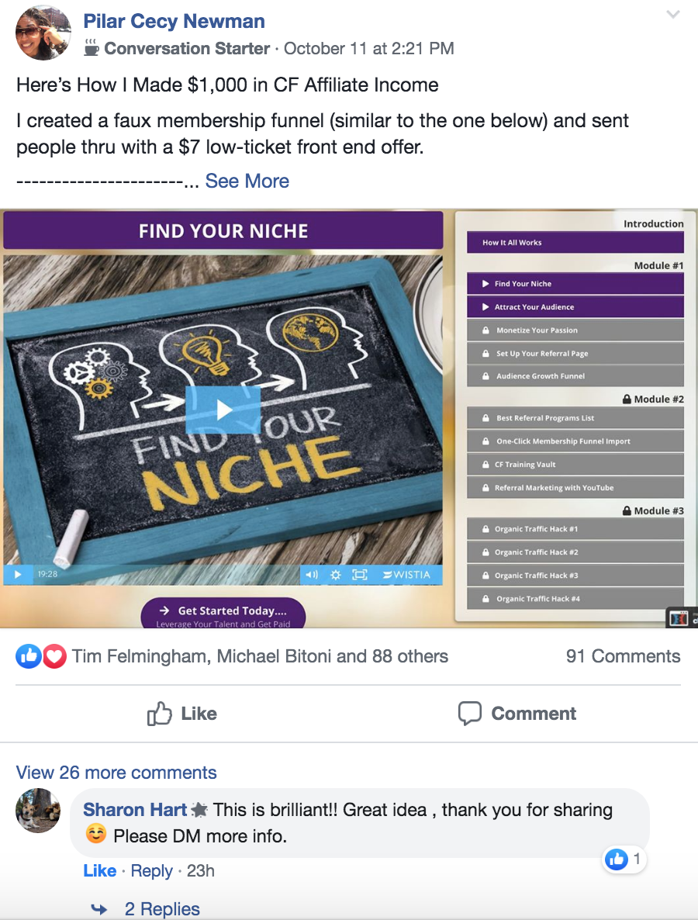Image resolution: width=698 pixels, height=920 pixels.
Task: Click the small play icon in video control bar
Action: [x=18, y=574]
